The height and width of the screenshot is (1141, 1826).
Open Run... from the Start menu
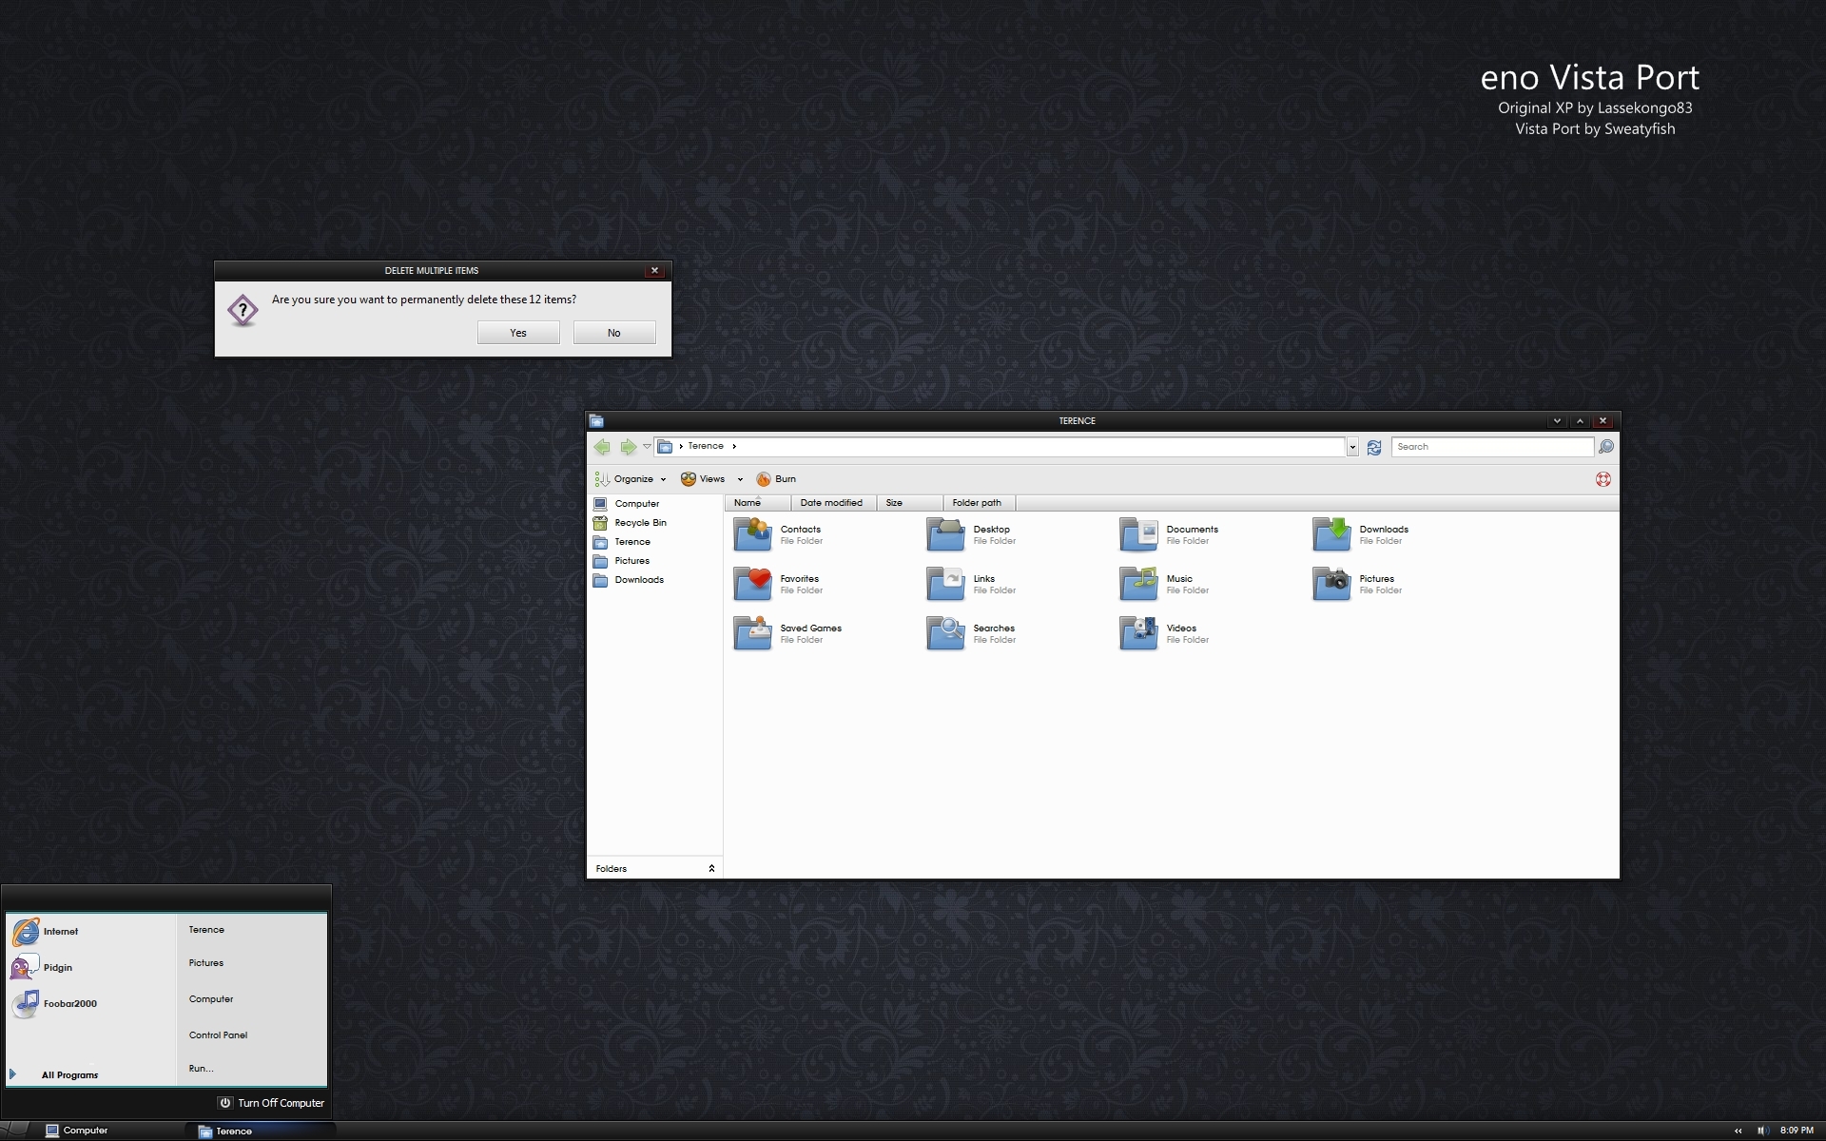tap(201, 1069)
